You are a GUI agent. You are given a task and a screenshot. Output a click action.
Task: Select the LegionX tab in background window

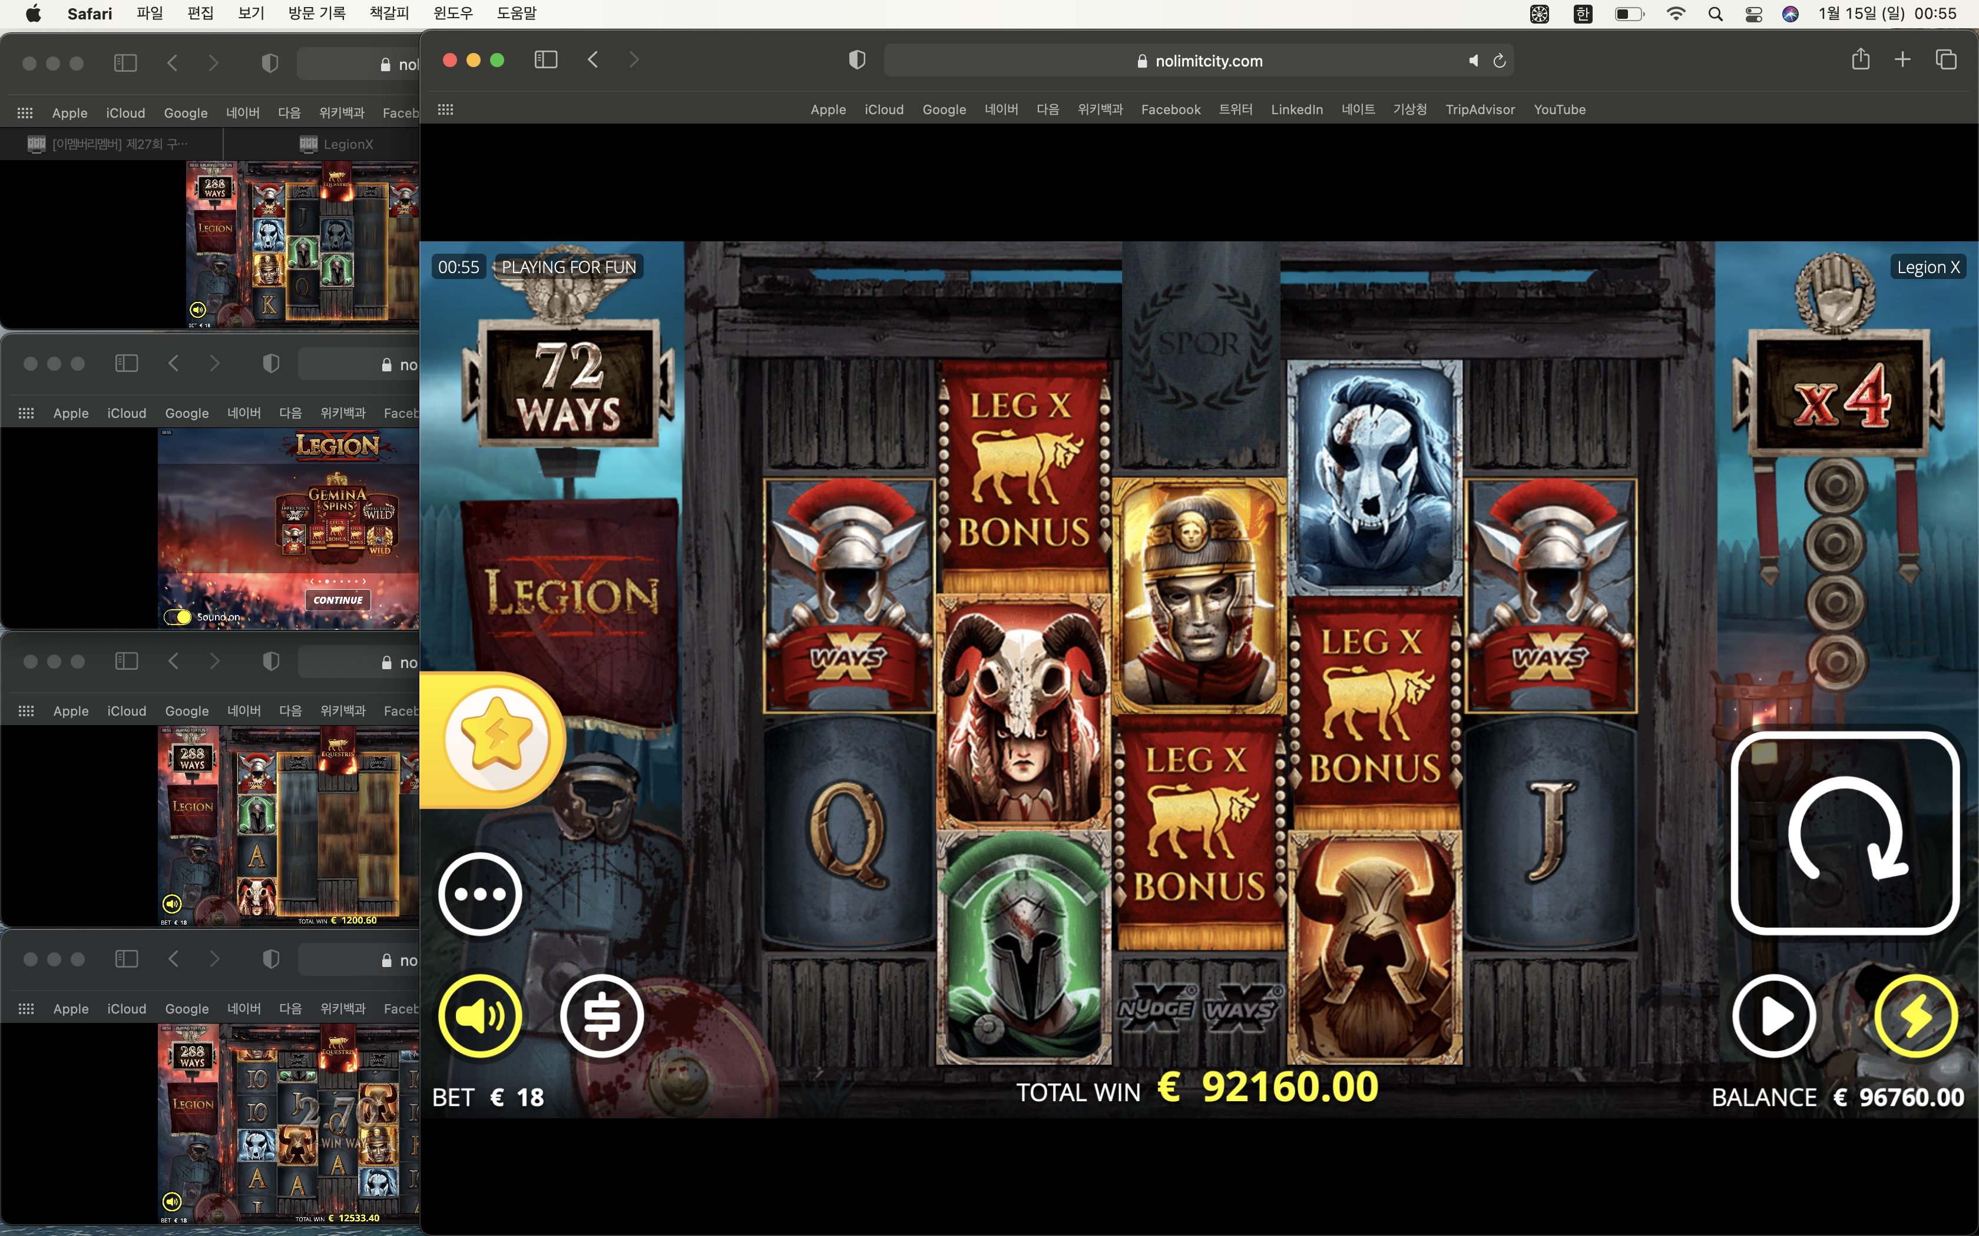pyautogui.click(x=337, y=144)
